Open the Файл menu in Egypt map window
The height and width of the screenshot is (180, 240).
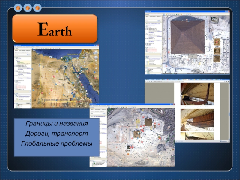point(15,47)
